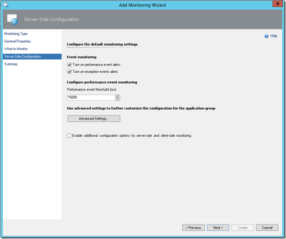Decrease threshold with the down spinner arrow

117,99
